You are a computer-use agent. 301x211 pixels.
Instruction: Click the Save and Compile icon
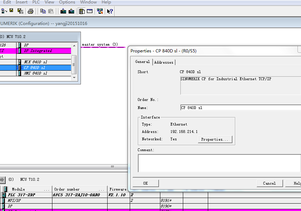20,11
